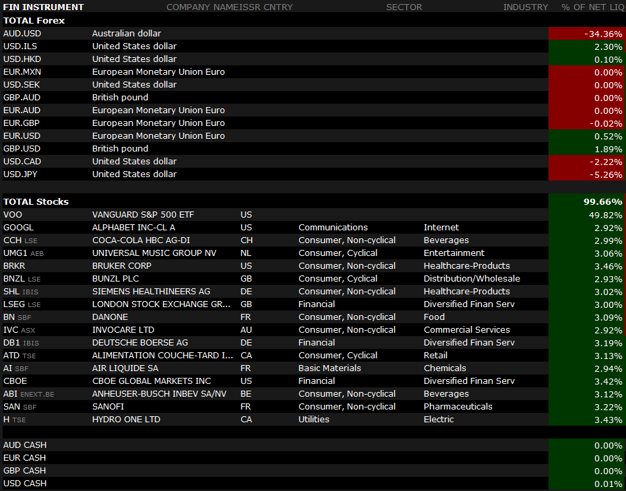Select the GBP.USD instrument

point(22,148)
